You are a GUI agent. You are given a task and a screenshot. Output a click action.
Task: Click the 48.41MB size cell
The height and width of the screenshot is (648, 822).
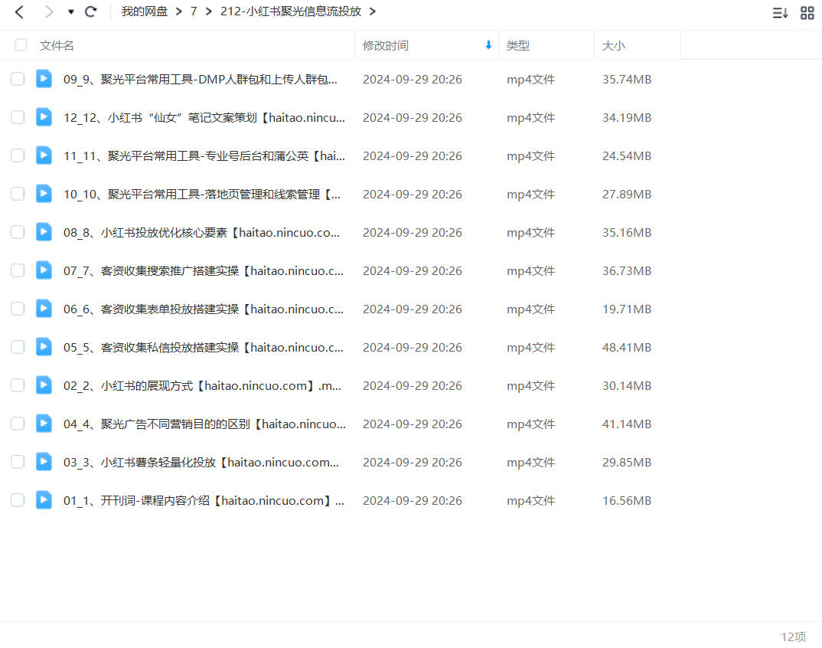coord(627,347)
